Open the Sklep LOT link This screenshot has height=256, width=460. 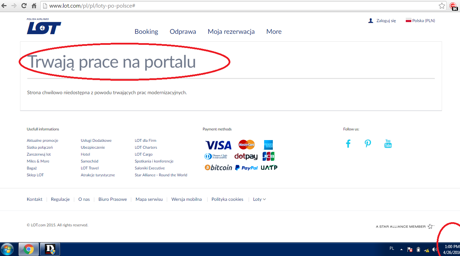coord(35,175)
